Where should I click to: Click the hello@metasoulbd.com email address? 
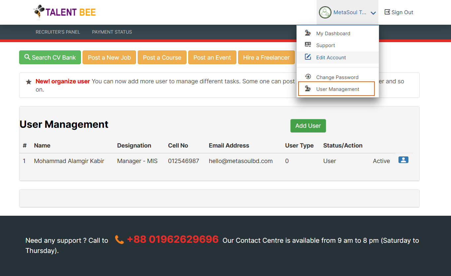pos(241,161)
